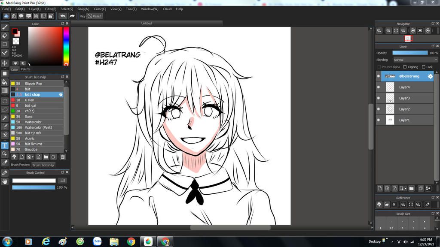
Task: Add a new layer in the Layer panel
Action: point(380,189)
